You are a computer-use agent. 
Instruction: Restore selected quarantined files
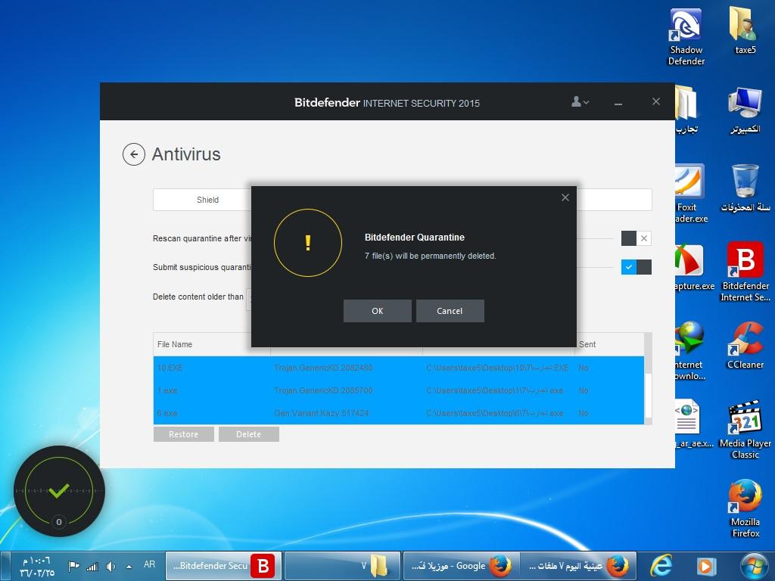(x=183, y=434)
